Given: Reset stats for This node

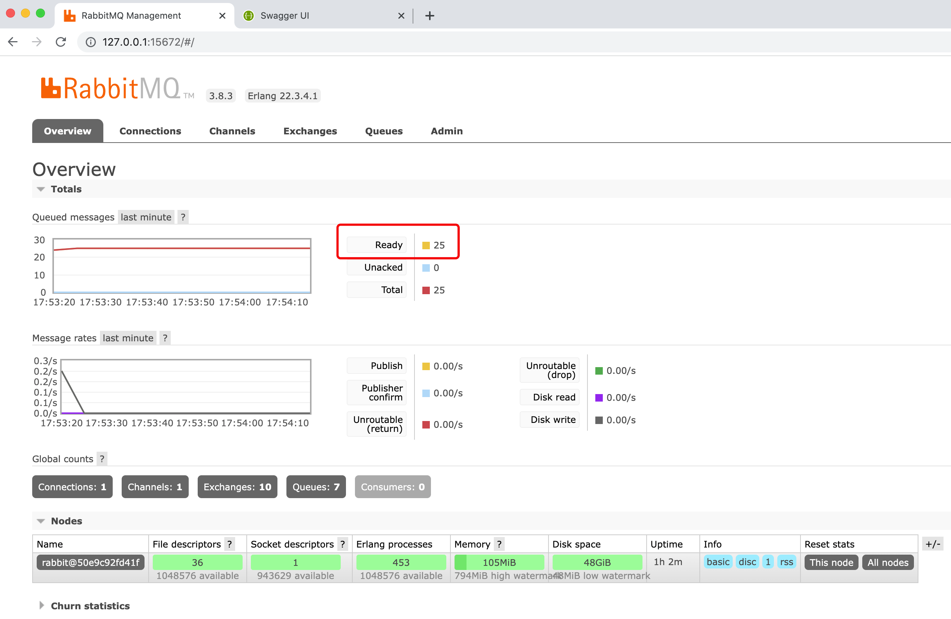Looking at the screenshot, I should [831, 563].
